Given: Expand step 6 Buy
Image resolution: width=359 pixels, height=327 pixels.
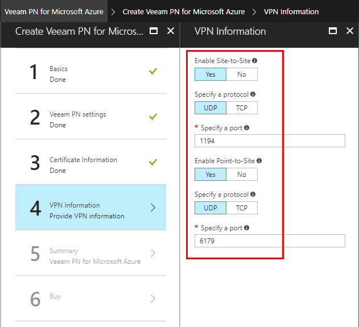Looking at the screenshot, I should click(x=91, y=299).
